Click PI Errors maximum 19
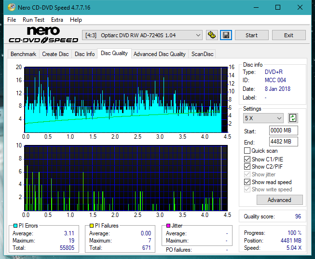This screenshot has width=315, height=259. click(x=71, y=241)
